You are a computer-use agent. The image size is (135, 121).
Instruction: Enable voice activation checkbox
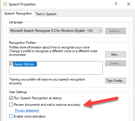pyautogui.click(x=11, y=116)
